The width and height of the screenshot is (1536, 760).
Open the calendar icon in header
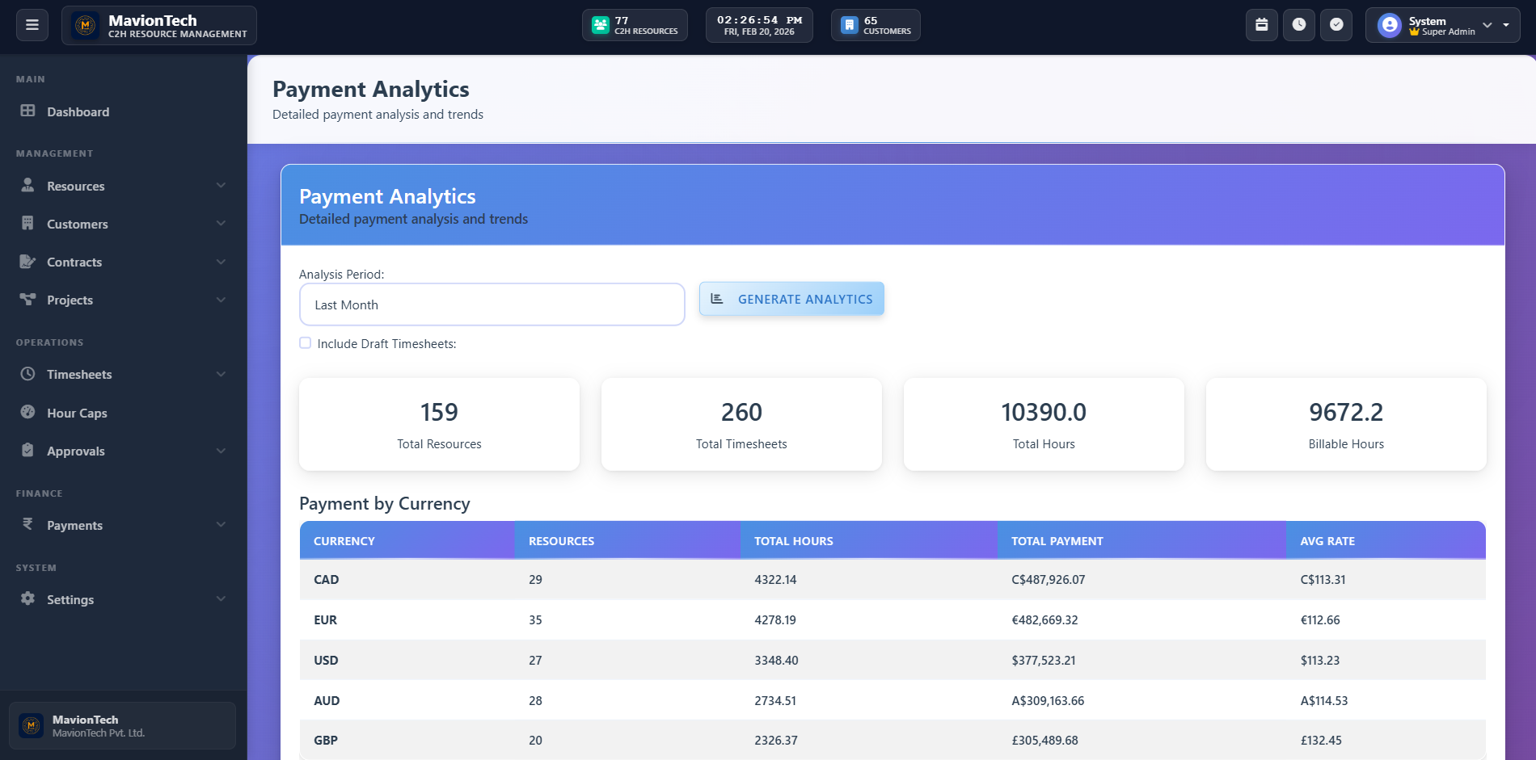[1261, 25]
